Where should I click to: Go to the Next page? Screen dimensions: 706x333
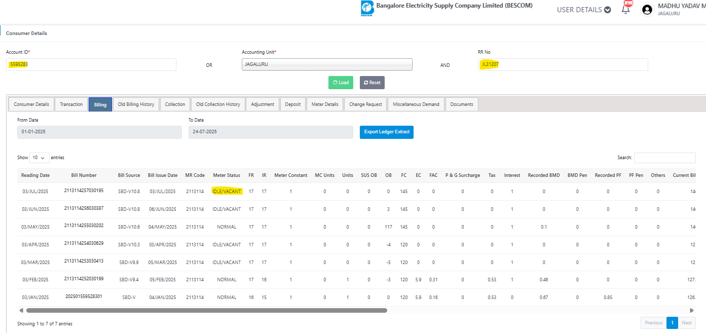point(687,323)
